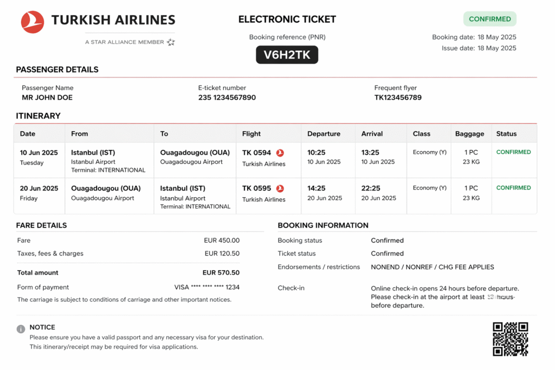Click frequent flyer number TK123456789

click(x=398, y=98)
